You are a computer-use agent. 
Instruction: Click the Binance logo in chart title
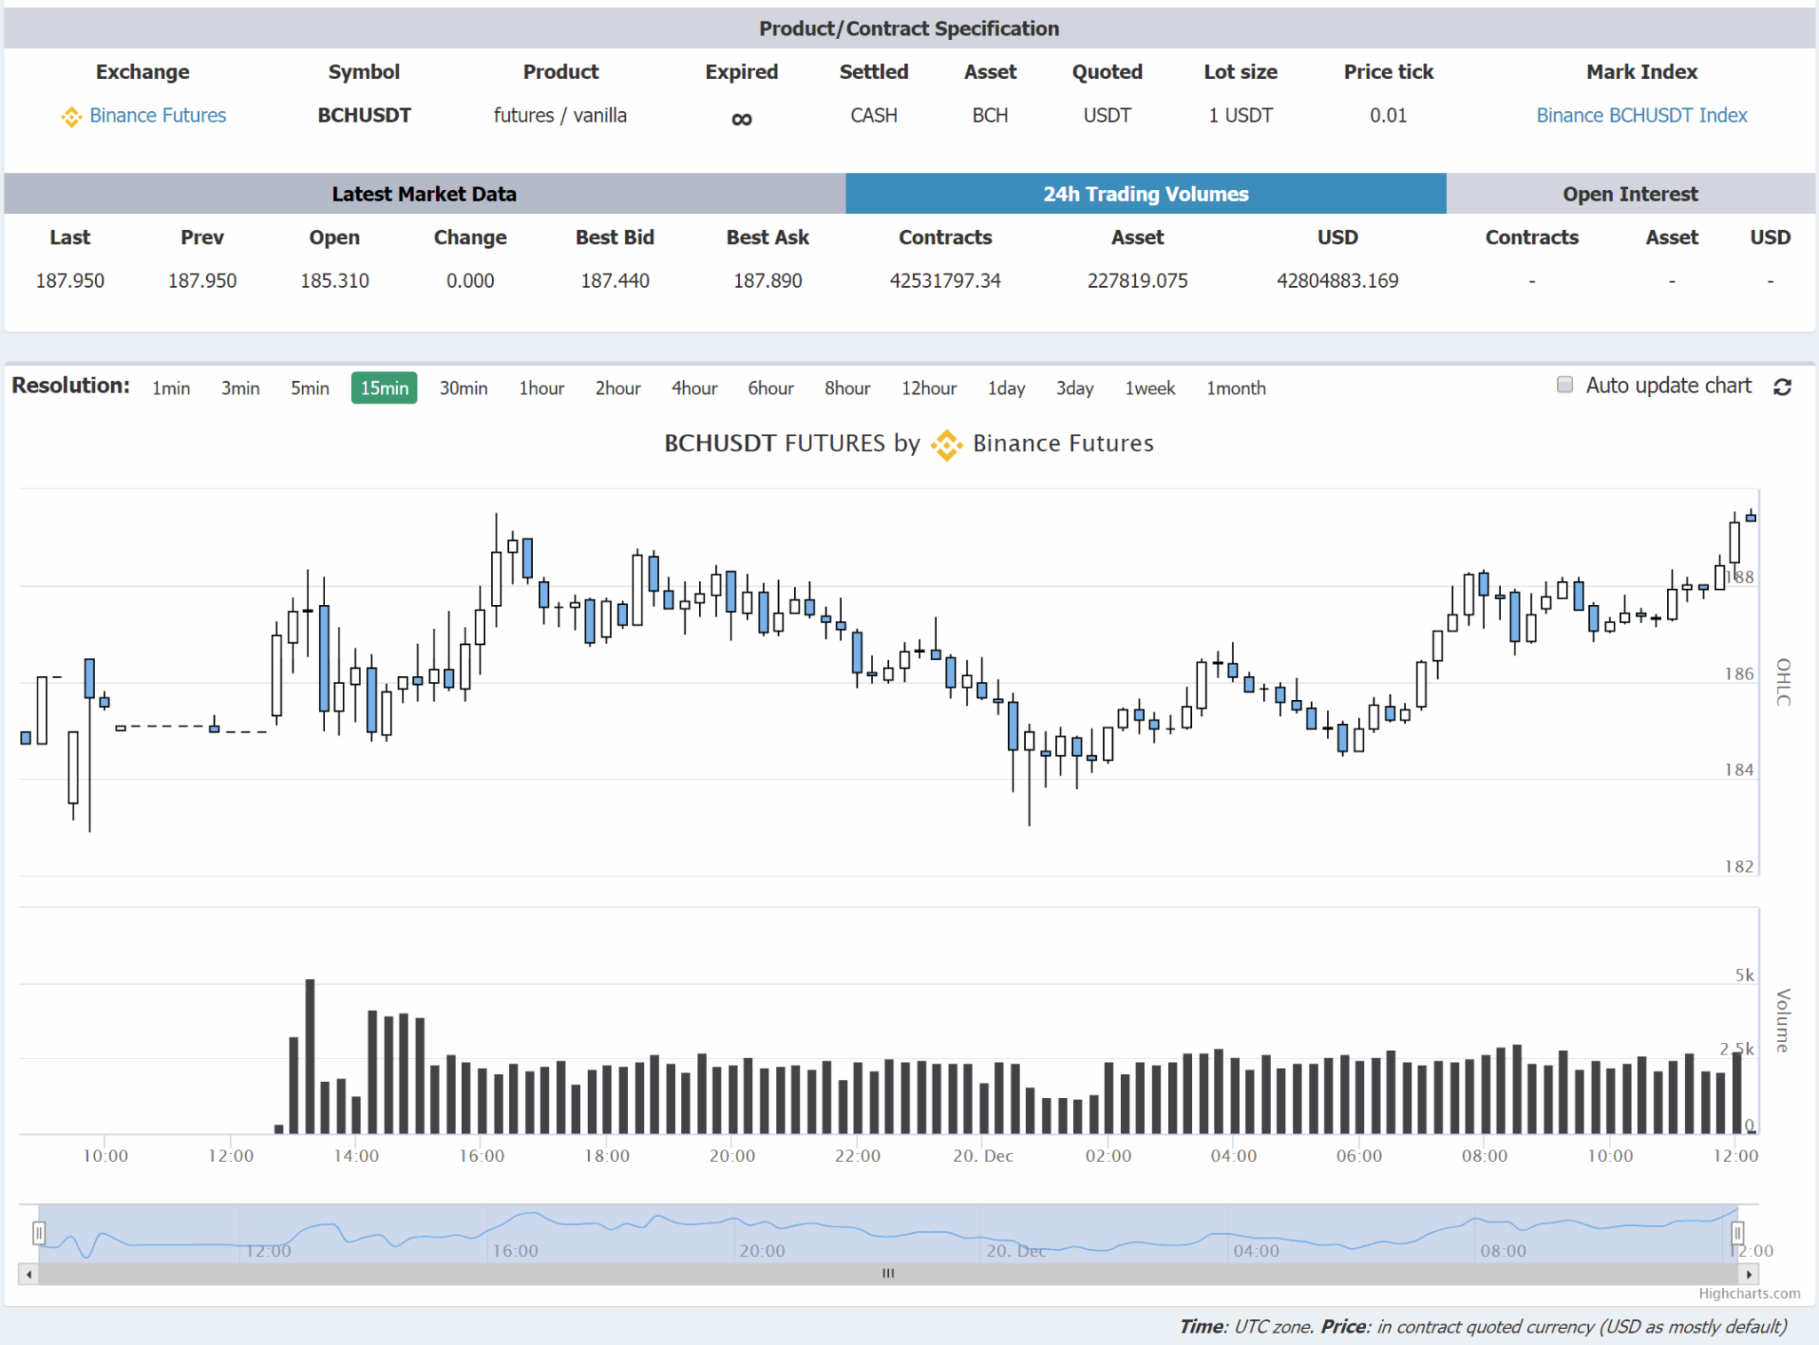pos(946,444)
